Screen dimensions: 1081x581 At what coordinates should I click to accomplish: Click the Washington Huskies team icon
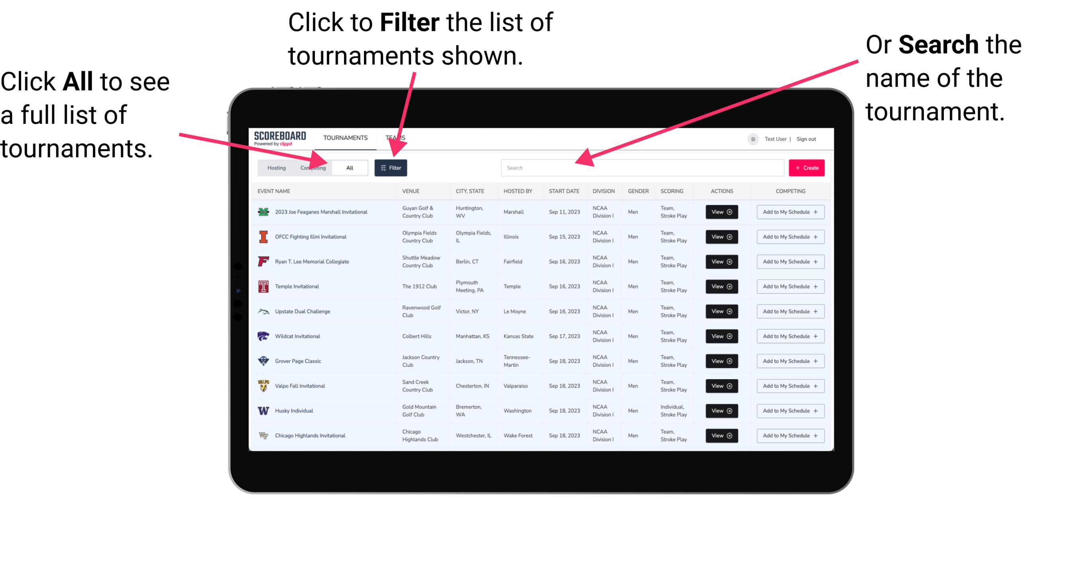tap(261, 411)
